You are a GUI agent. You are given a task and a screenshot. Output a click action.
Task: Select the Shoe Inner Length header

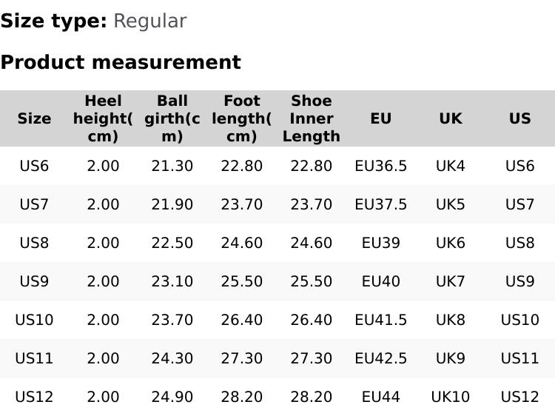(x=312, y=118)
